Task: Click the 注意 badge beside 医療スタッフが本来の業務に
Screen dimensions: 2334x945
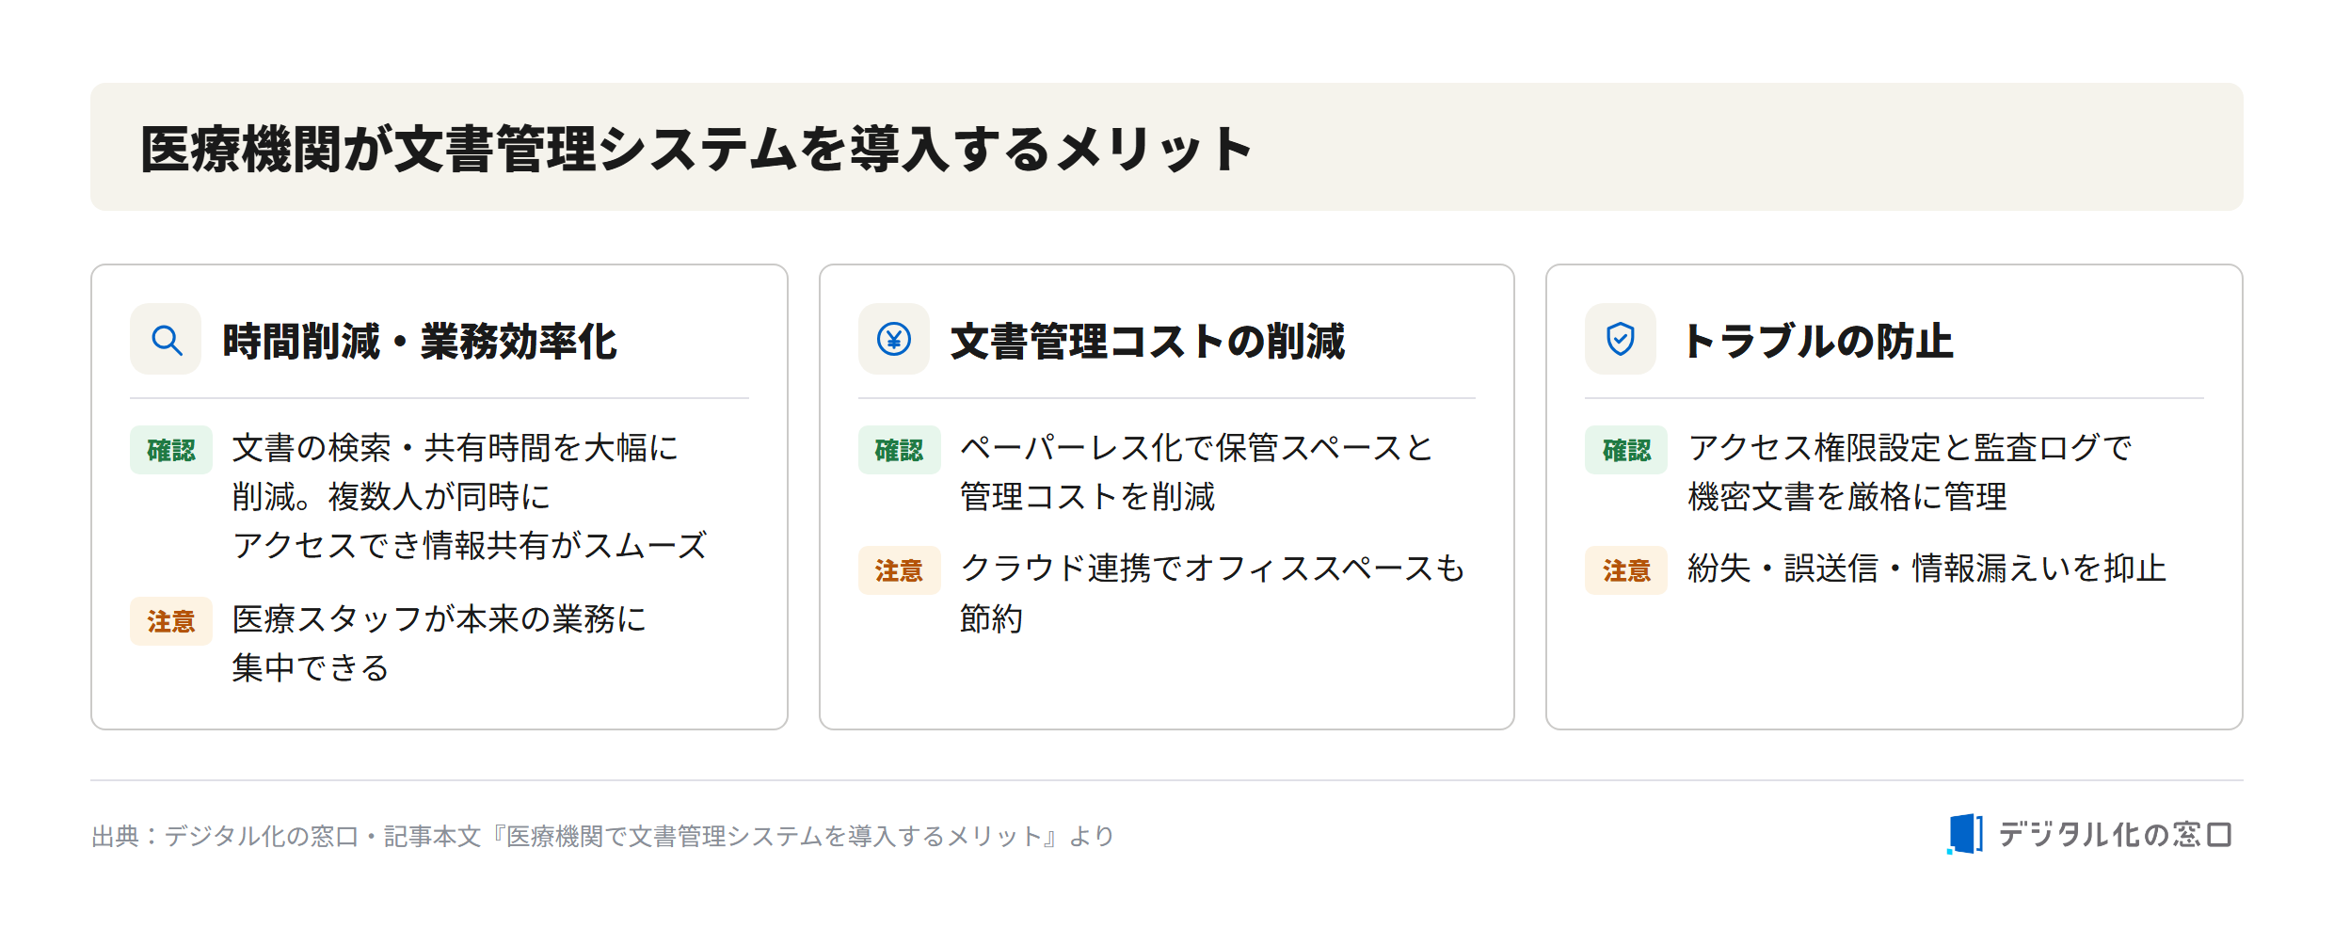Action: tap(171, 621)
